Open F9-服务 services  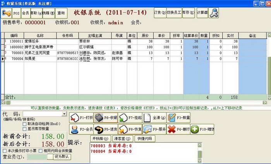(x=154, y=129)
